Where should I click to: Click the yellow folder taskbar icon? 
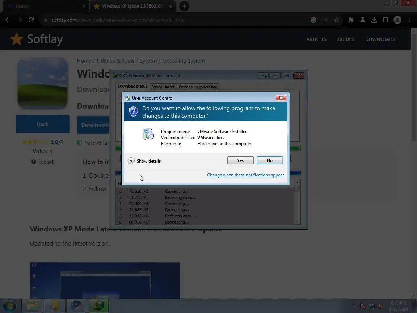(55, 306)
